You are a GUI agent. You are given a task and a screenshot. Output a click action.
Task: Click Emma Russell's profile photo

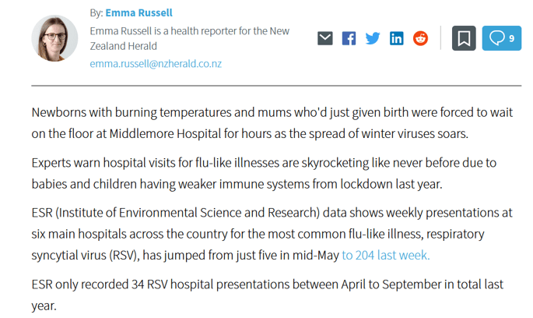pos(54,39)
